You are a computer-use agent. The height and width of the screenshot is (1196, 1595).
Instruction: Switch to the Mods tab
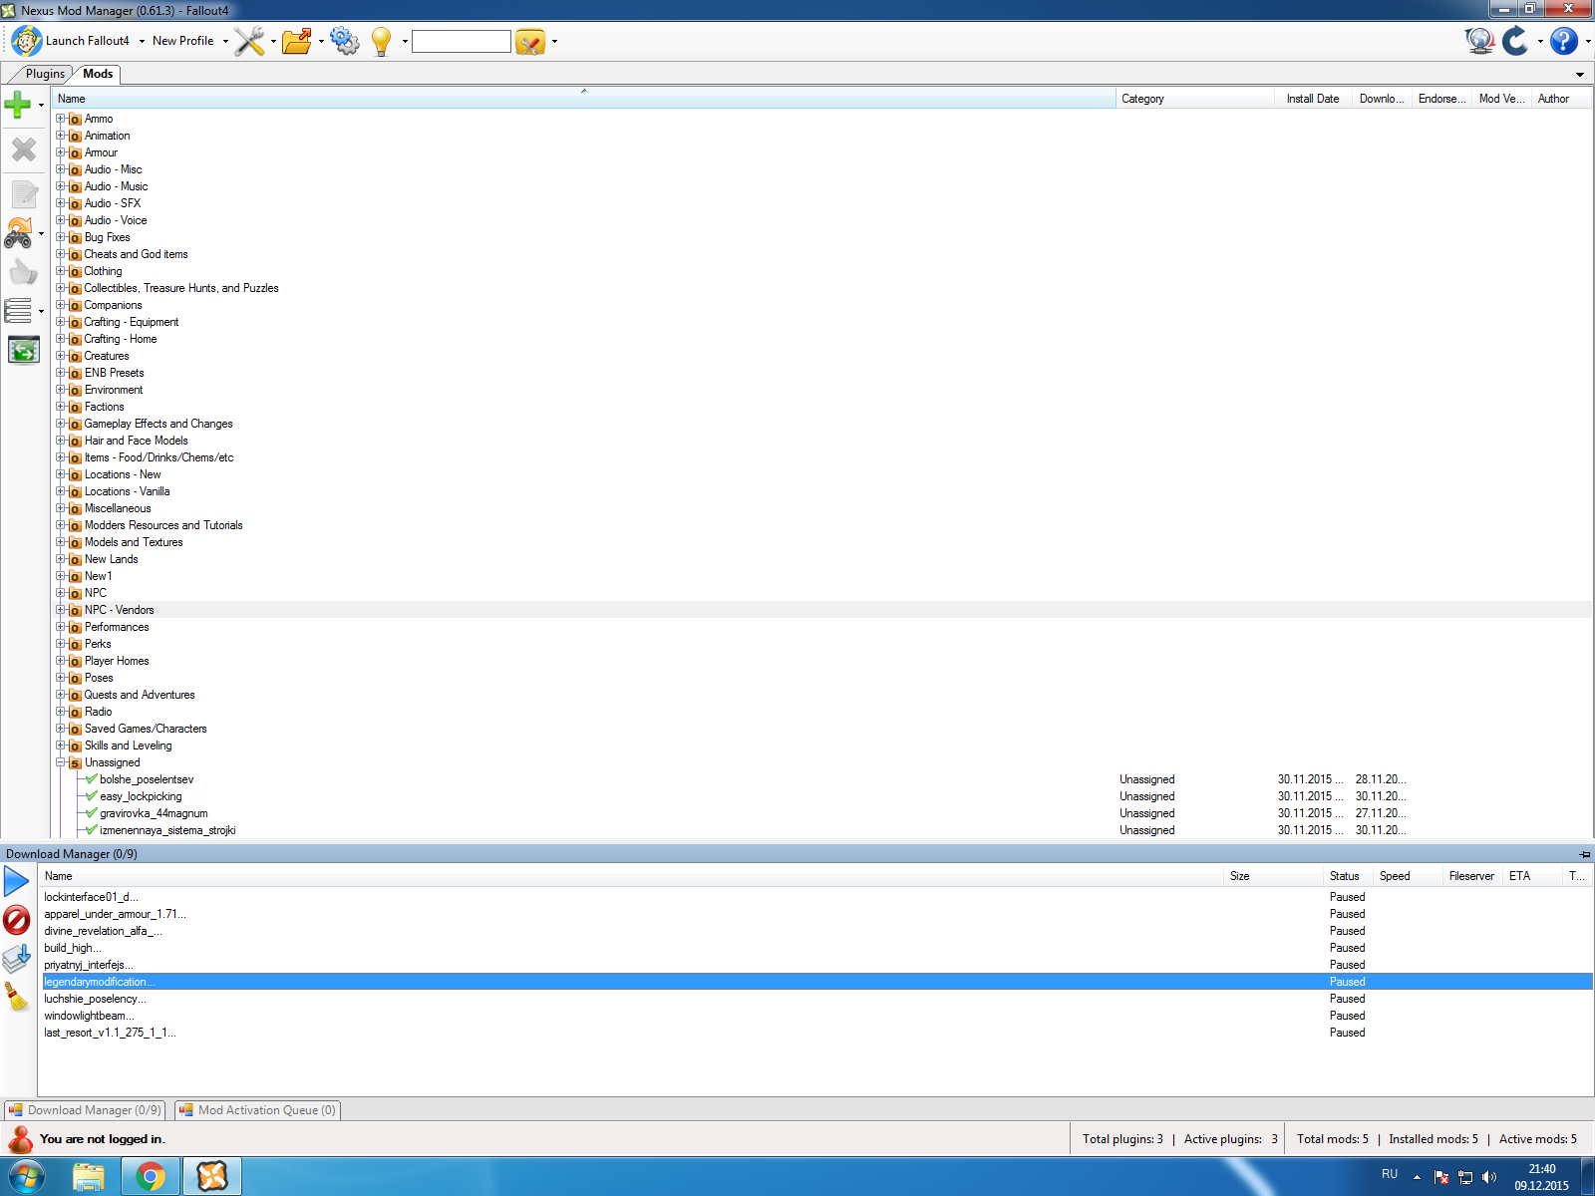pyautogui.click(x=98, y=74)
